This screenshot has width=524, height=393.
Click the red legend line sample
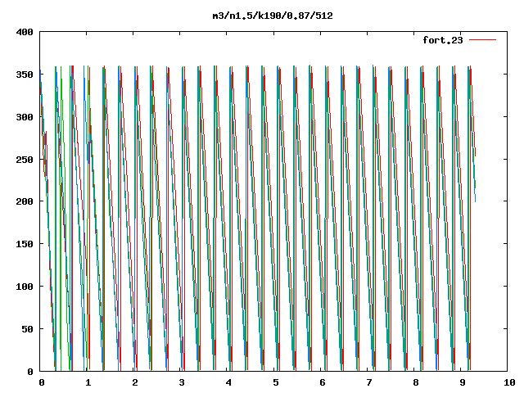coord(482,40)
